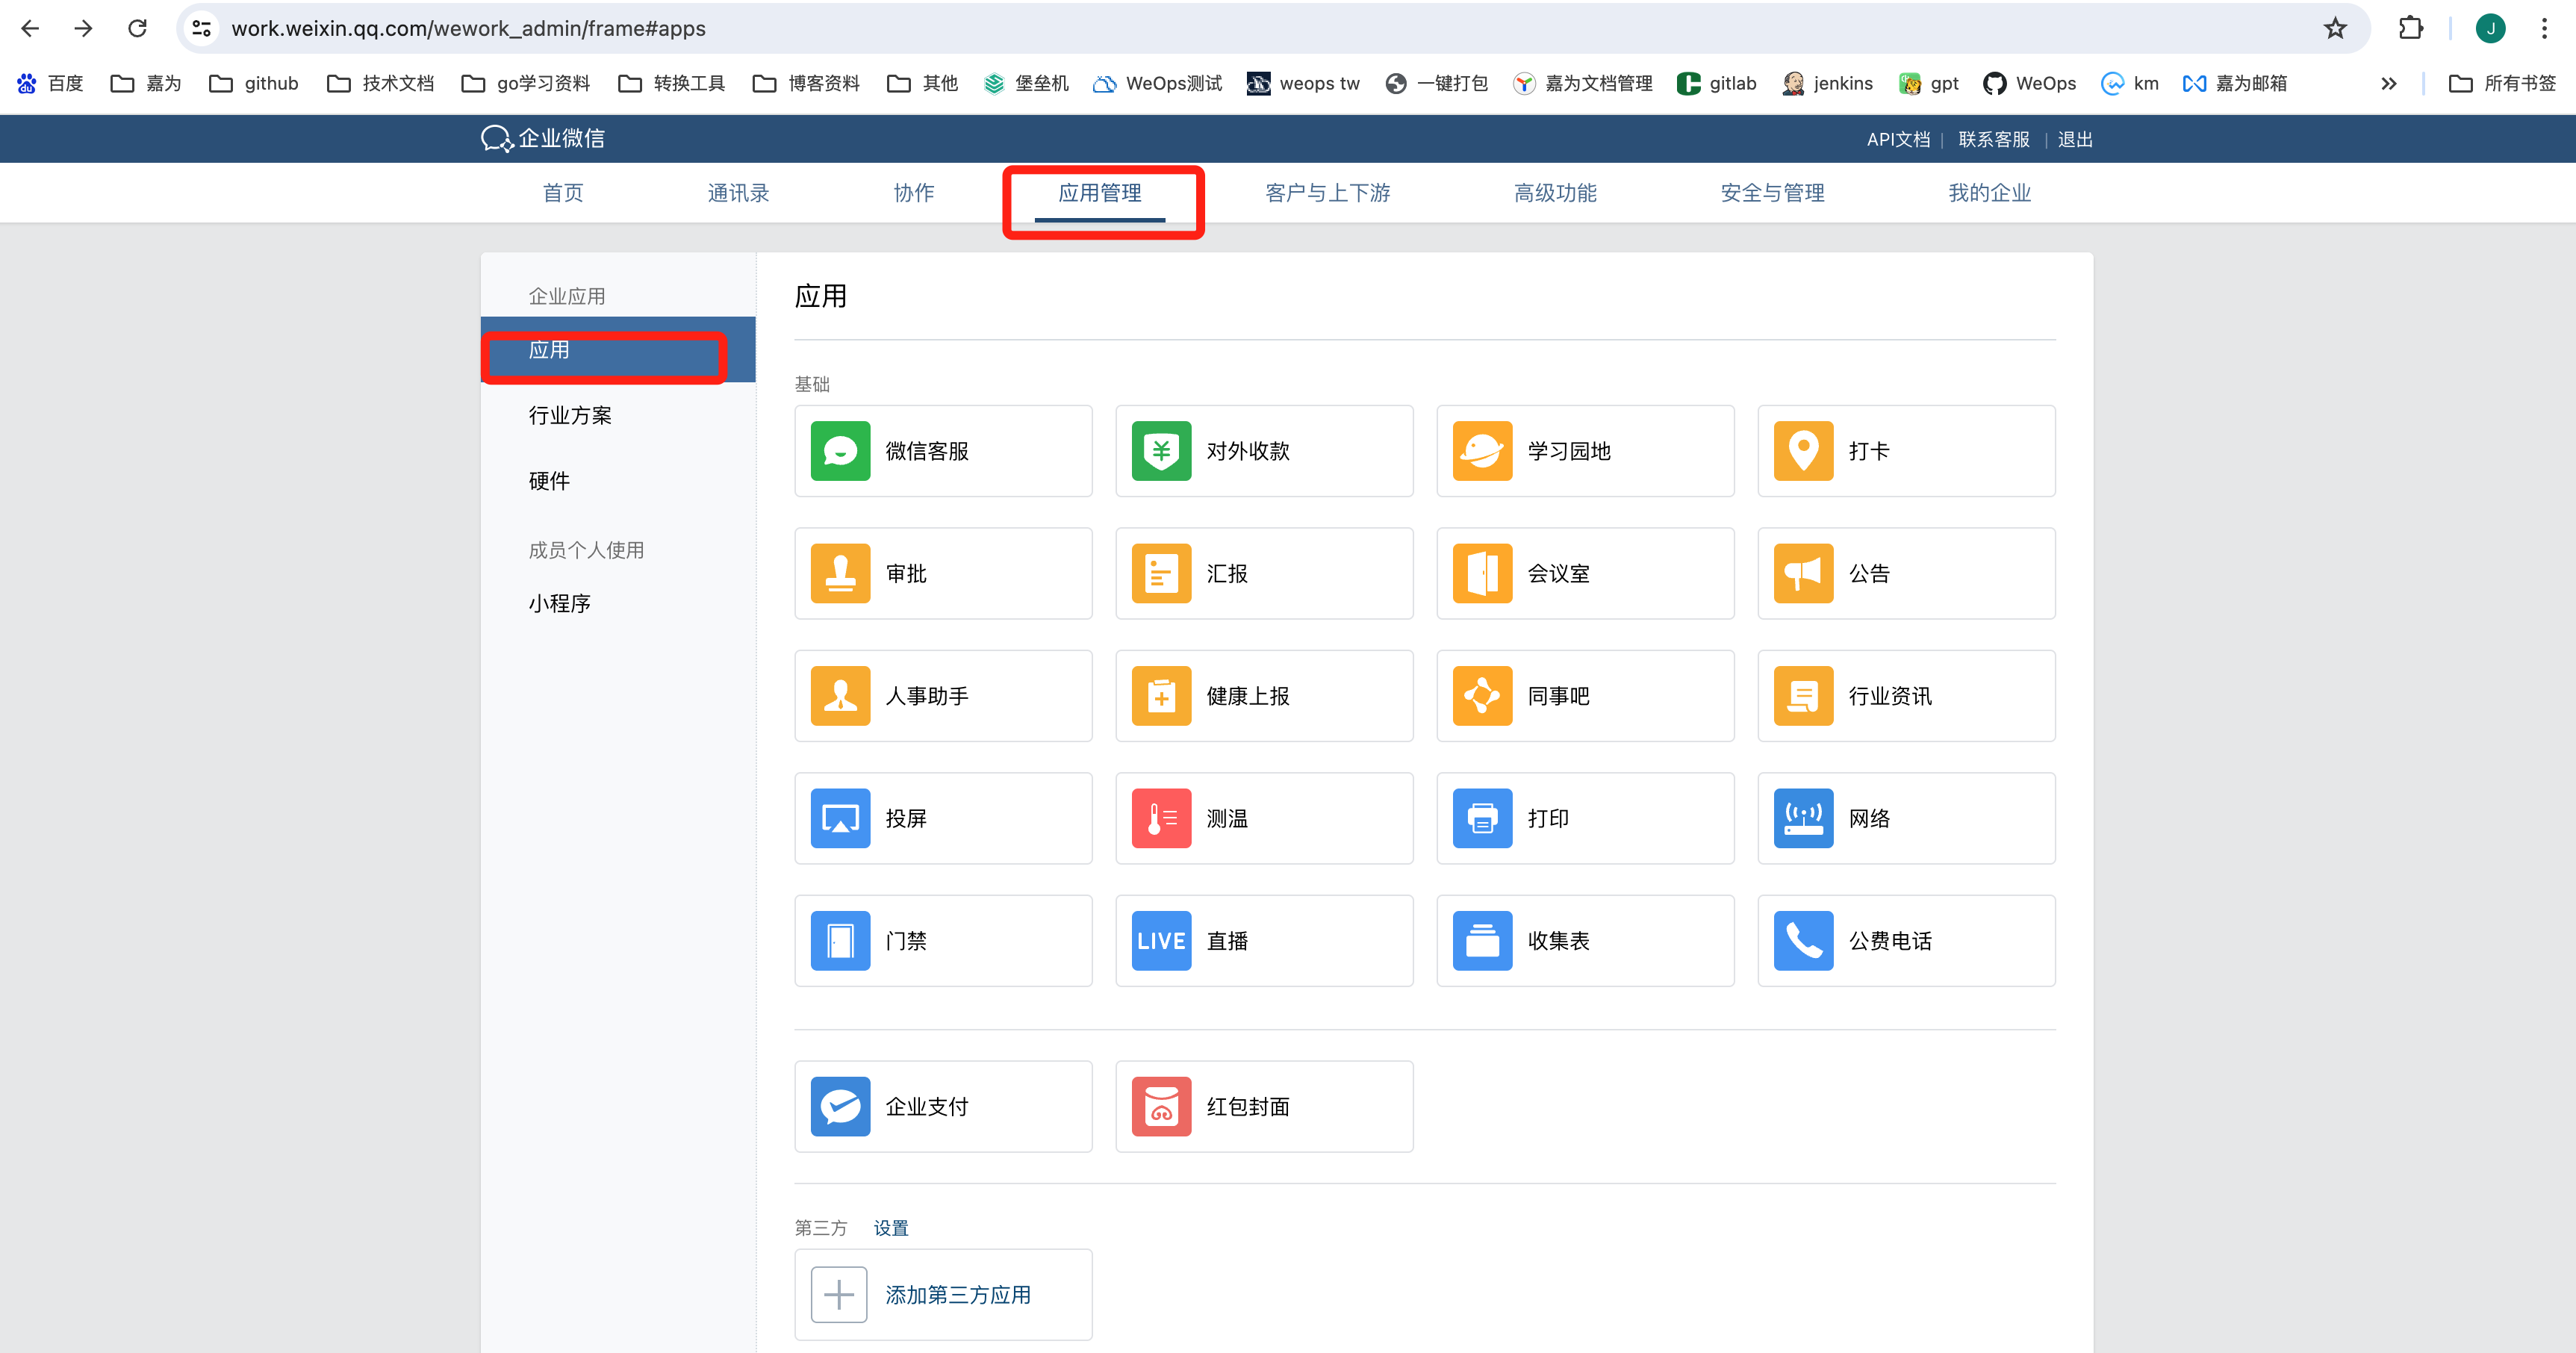Open the 转换工具 bookmarks folder

(x=672, y=83)
